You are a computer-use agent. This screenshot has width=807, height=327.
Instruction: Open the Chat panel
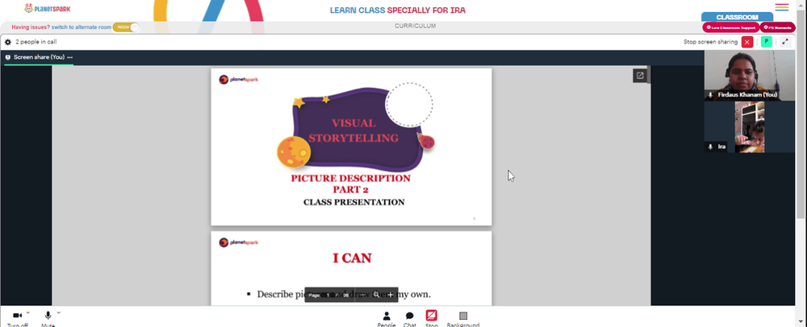point(410,319)
